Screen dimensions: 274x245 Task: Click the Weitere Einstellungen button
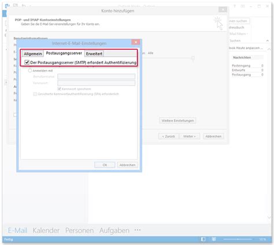click(177, 121)
